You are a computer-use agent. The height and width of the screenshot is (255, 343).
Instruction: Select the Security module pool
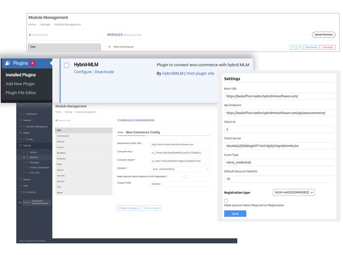(x=84, y=176)
